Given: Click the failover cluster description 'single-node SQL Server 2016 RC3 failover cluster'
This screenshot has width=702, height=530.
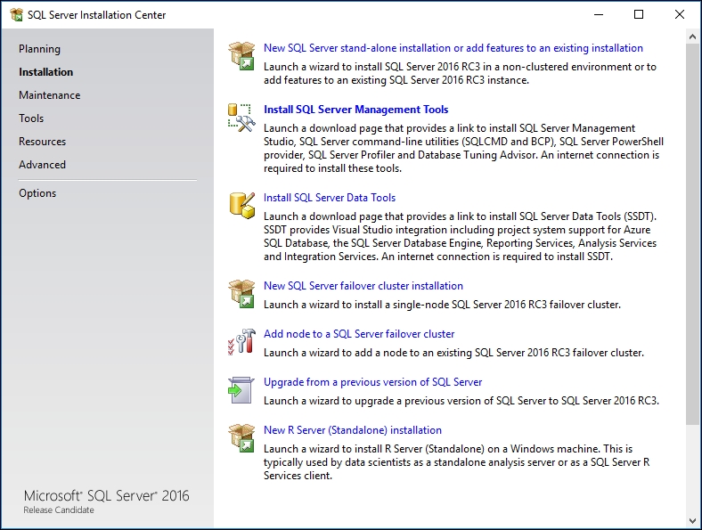Looking at the screenshot, I should tap(506, 305).
